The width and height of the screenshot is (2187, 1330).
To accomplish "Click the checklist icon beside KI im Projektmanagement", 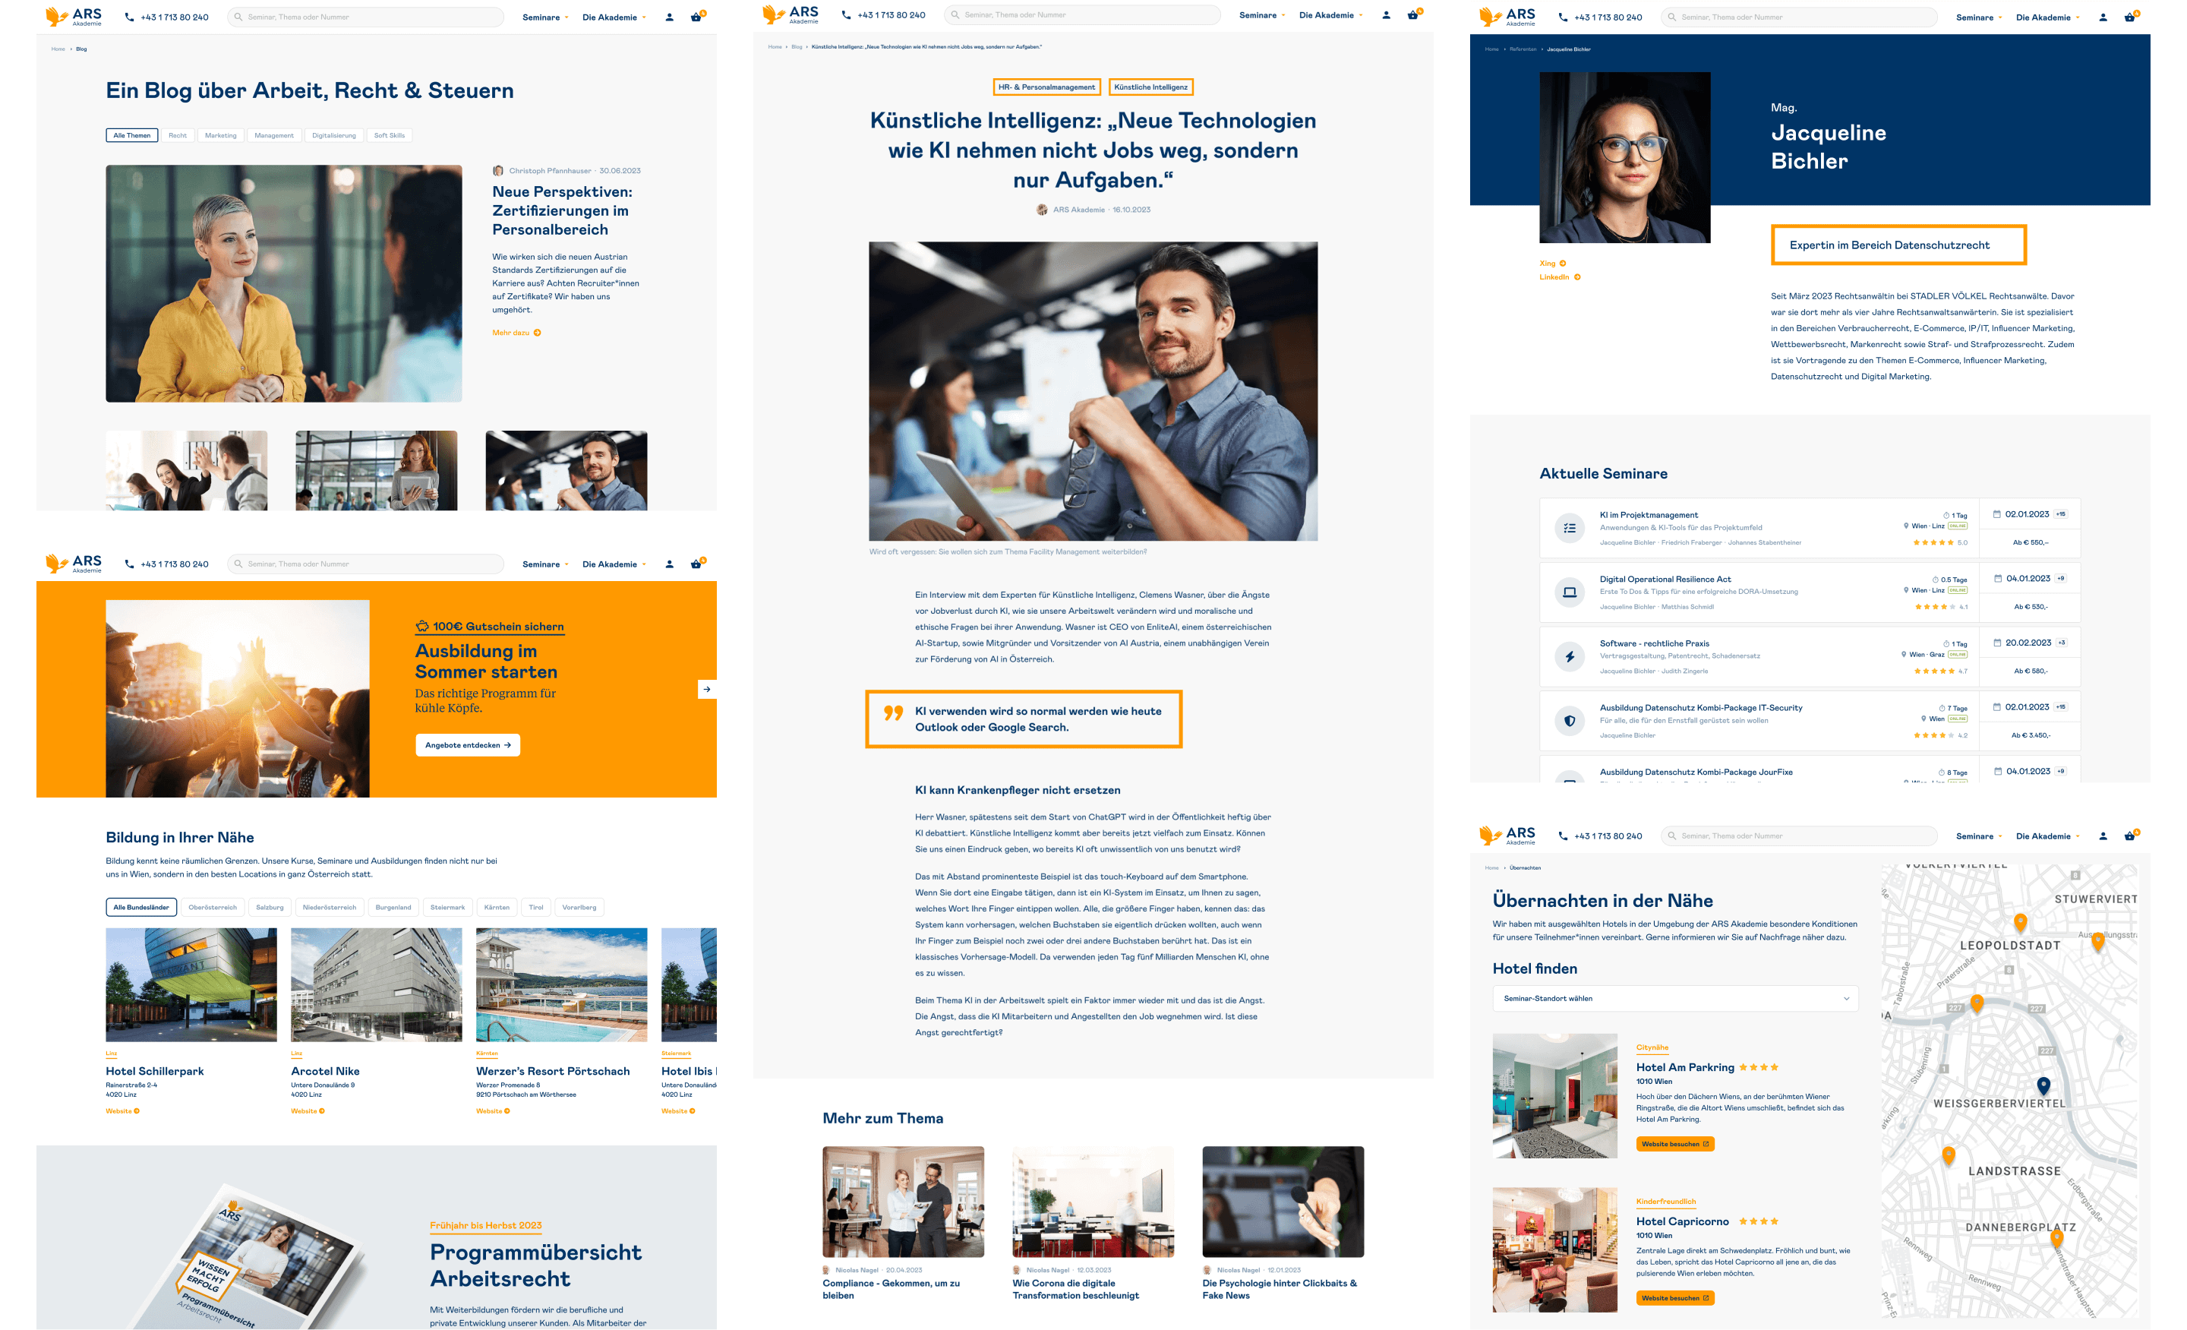I will [x=1569, y=528].
